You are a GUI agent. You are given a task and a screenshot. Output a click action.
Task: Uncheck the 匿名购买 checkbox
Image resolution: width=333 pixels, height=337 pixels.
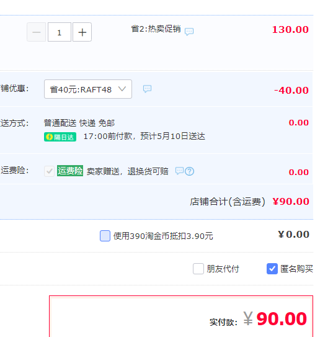[x=272, y=269]
